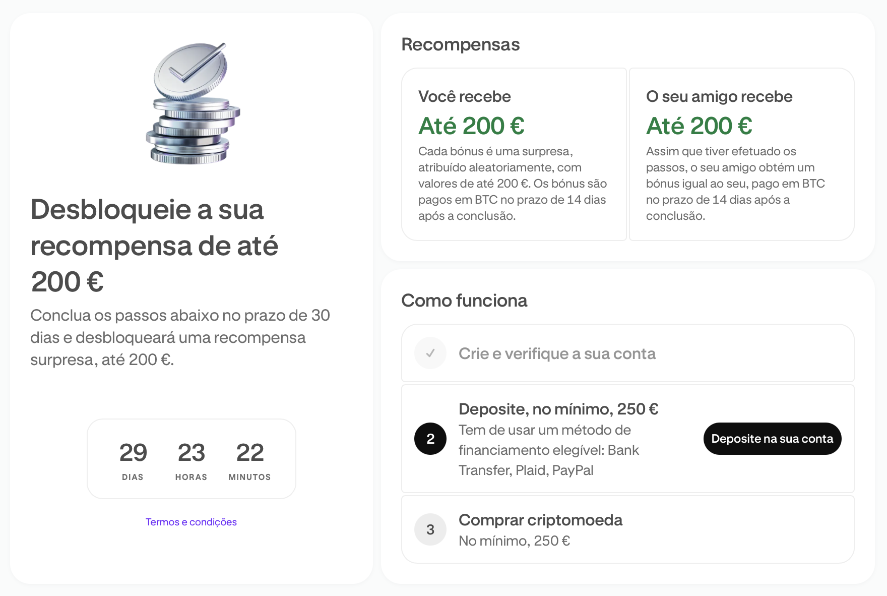Click the No mínimo, 250 € subtitle text
This screenshot has height=596, width=887.
514,541
